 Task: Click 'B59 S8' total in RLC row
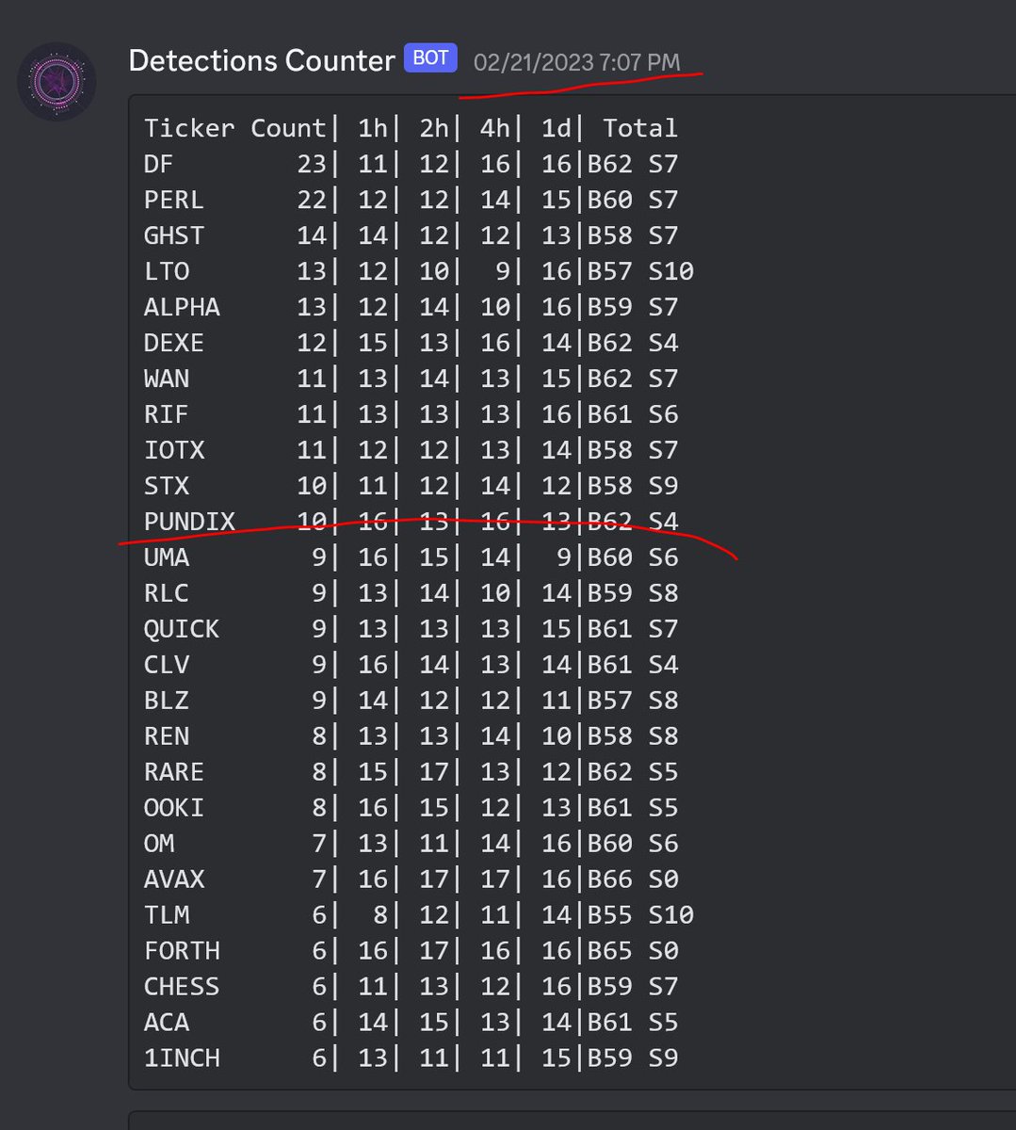point(633,593)
